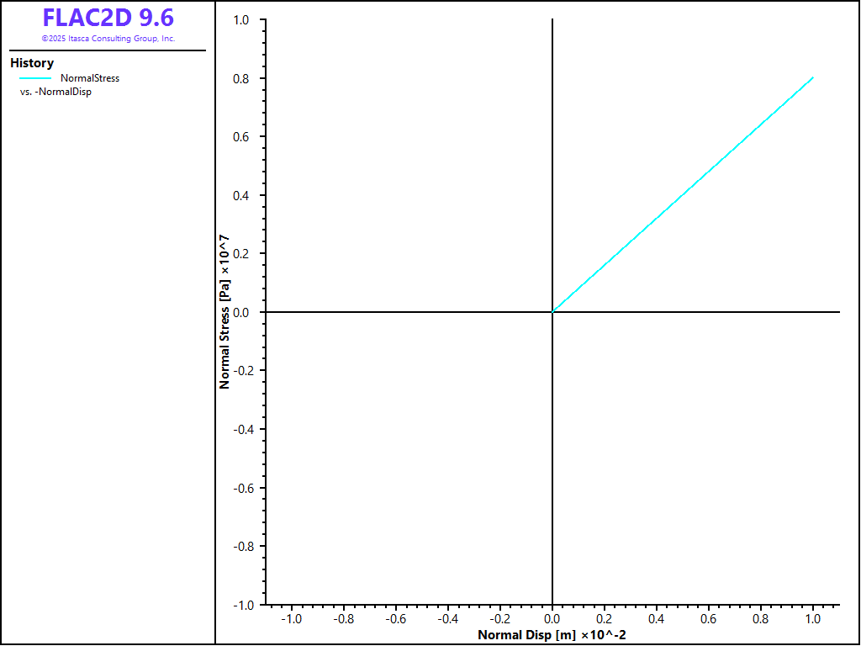Click the cyan legend line swatch
Image resolution: width=861 pixels, height=646 pixels.
point(35,78)
